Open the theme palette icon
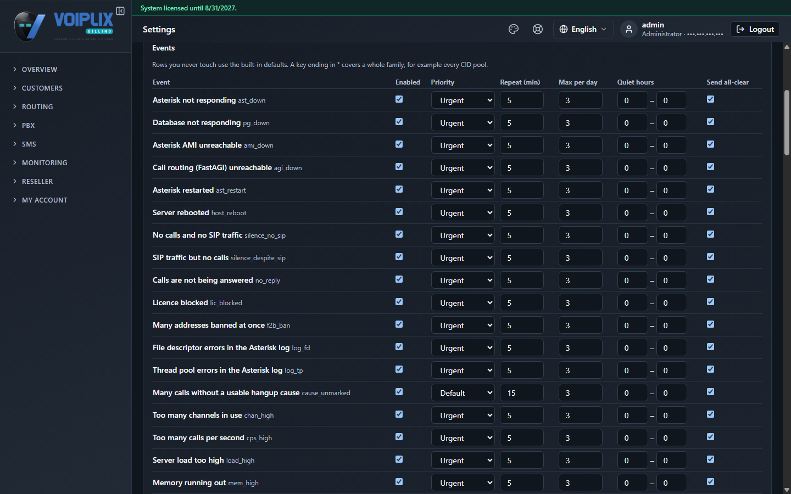This screenshot has height=494, width=791. click(514, 29)
